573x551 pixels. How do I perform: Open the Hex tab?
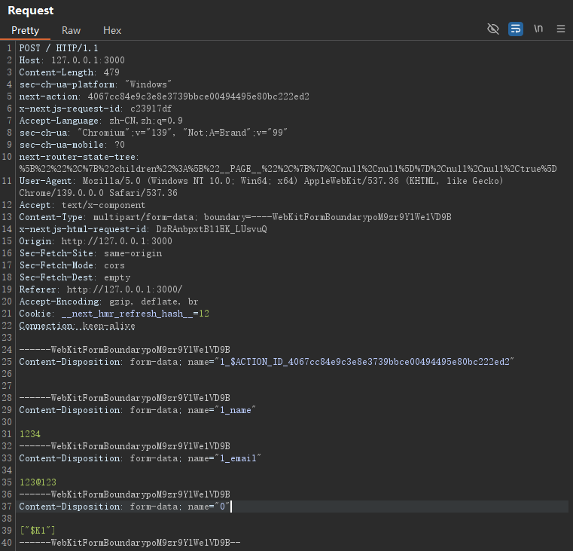click(112, 30)
